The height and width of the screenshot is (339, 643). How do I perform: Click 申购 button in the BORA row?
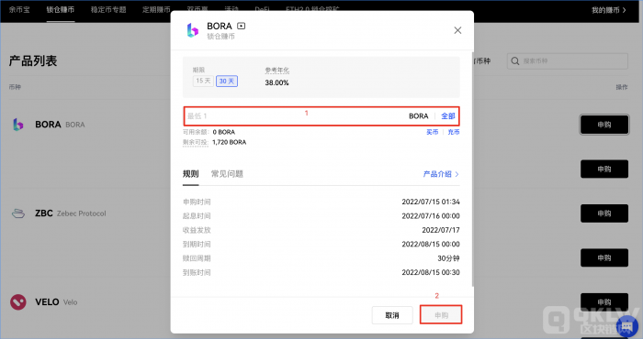click(604, 125)
